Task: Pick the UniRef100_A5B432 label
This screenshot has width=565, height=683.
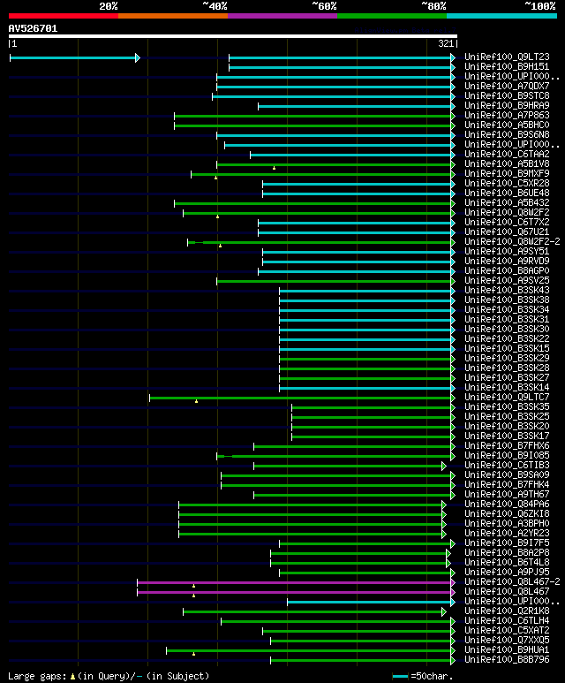Action: [x=507, y=202]
